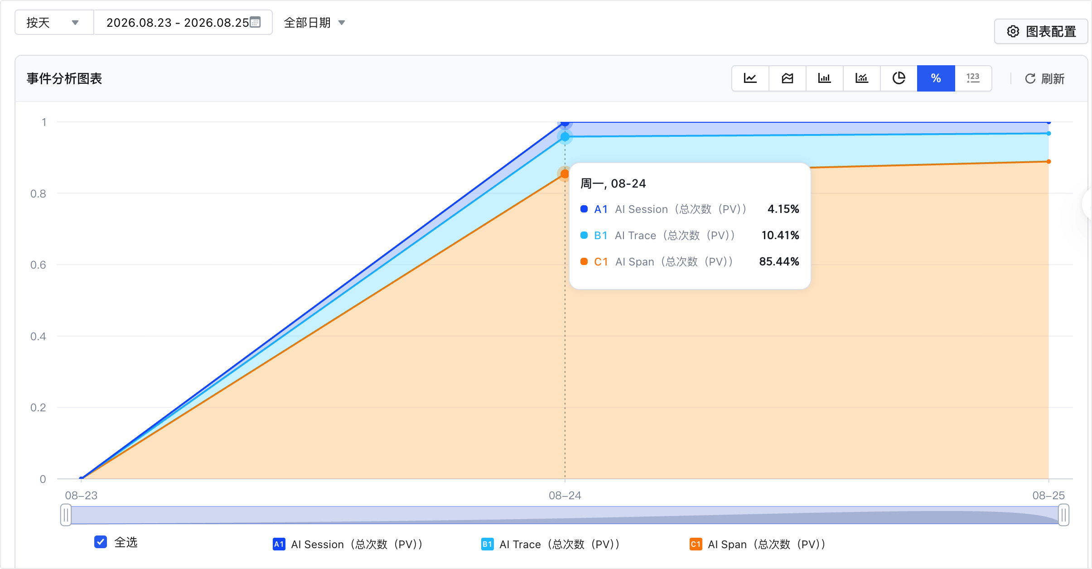Open the date range 2026.08.23 - 2026.08.25 field
1092x569 pixels.
pos(183,22)
